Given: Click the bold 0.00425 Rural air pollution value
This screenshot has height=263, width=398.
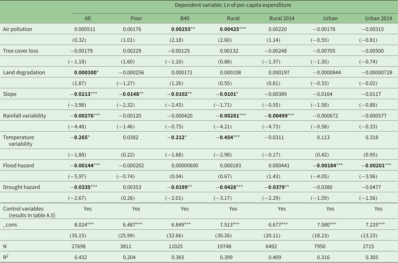Looking at the screenshot, I should (x=230, y=29).
